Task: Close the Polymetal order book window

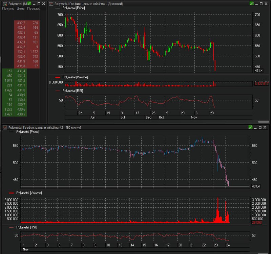Action: 44,4
